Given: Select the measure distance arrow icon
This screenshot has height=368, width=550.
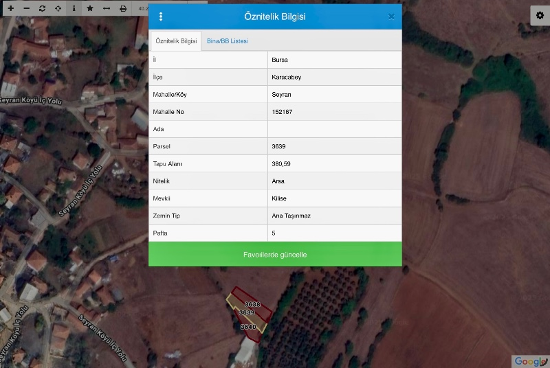Looking at the screenshot, I should [107, 8].
